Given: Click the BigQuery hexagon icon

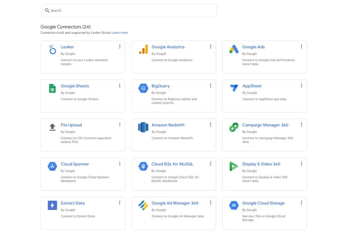Looking at the screenshot, I should [x=143, y=89].
